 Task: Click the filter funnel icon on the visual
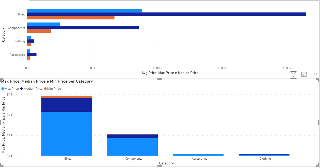pyautogui.click(x=293, y=74)
